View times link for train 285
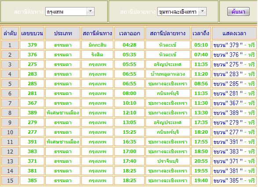Screen dimensions: 258x187 click(234, 84)
